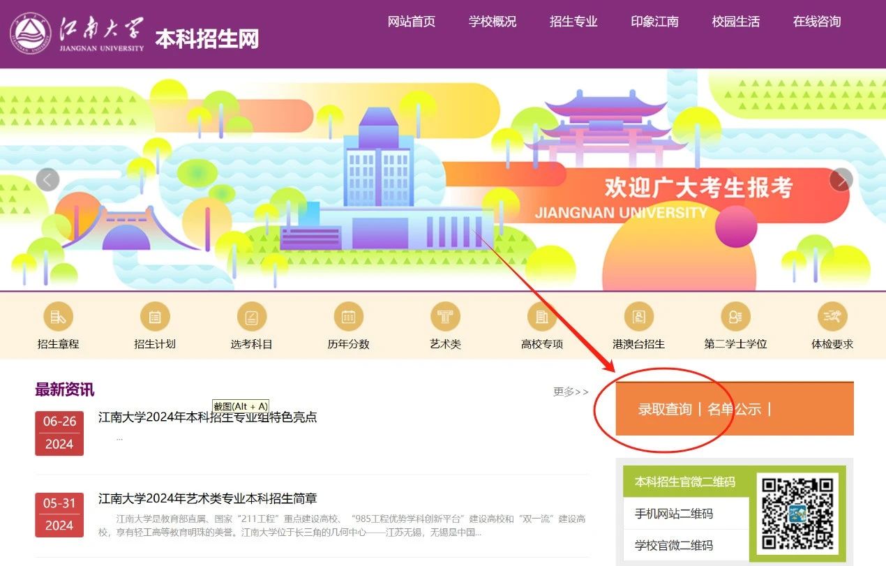Open the 高校专项 icon
886x566 pixels.
tap(542, 317)
